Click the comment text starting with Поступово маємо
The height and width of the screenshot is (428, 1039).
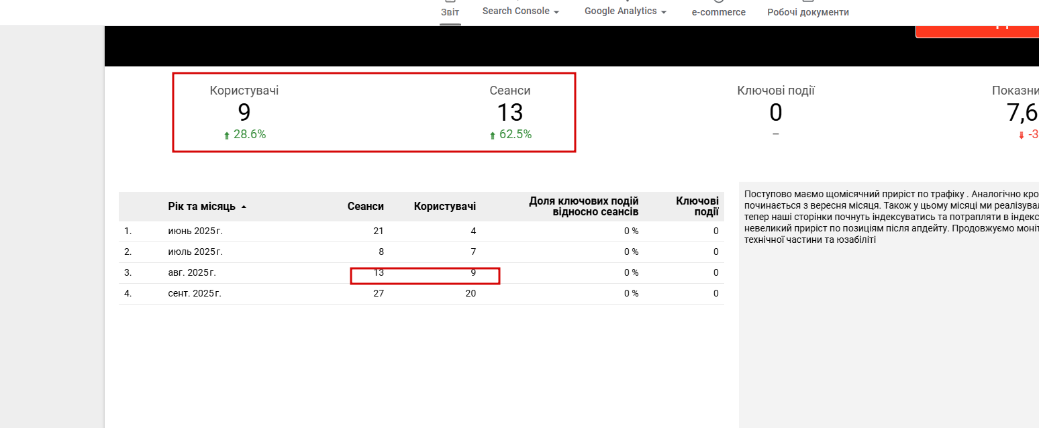[x=891, y=217]
